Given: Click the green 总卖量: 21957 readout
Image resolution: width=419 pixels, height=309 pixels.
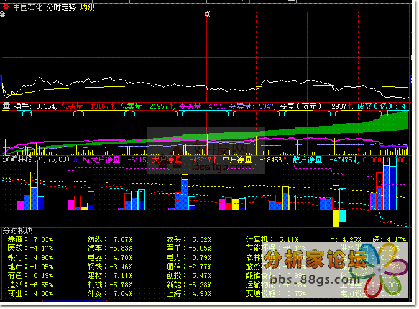Looking at the screenshot, I should [x=147, y=107].
